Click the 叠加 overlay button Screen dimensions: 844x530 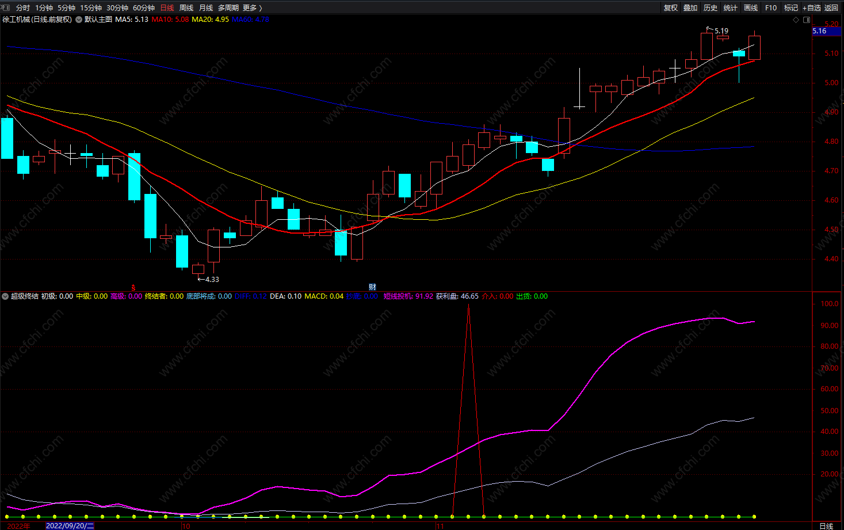[690, 7]
